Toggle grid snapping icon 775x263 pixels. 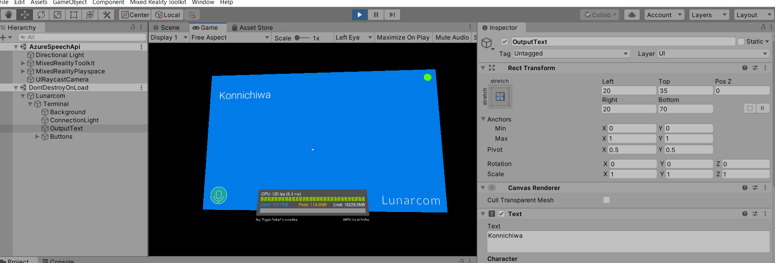[192, 15]
